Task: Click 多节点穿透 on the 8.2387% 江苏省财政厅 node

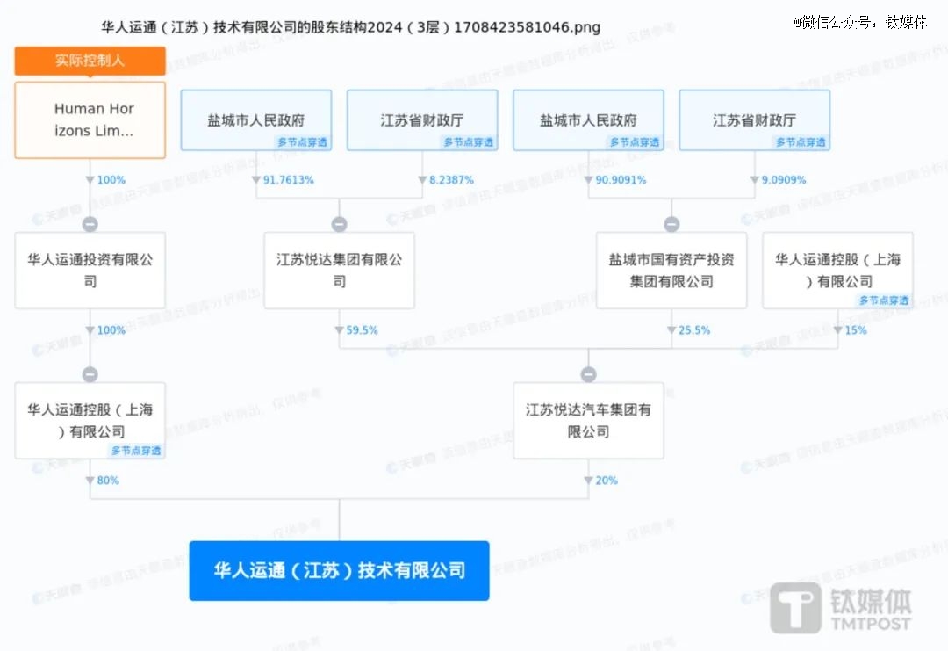Action: coord(469,142)
